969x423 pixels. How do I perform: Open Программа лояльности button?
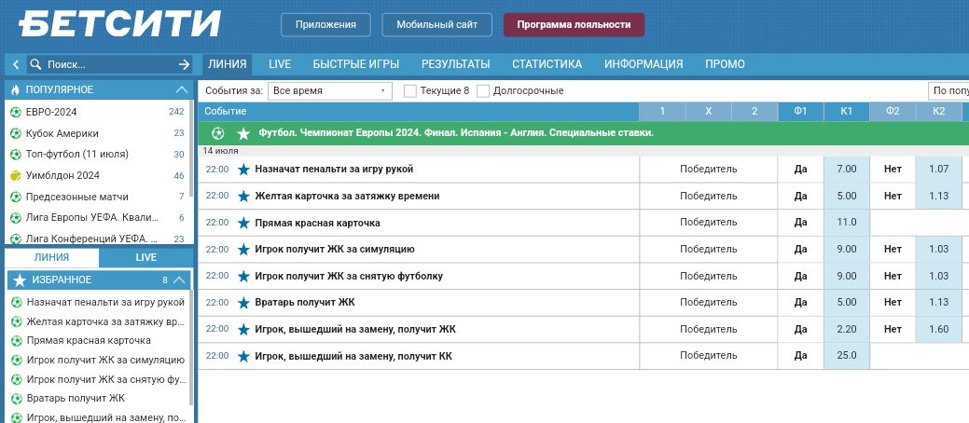(574, 25)
